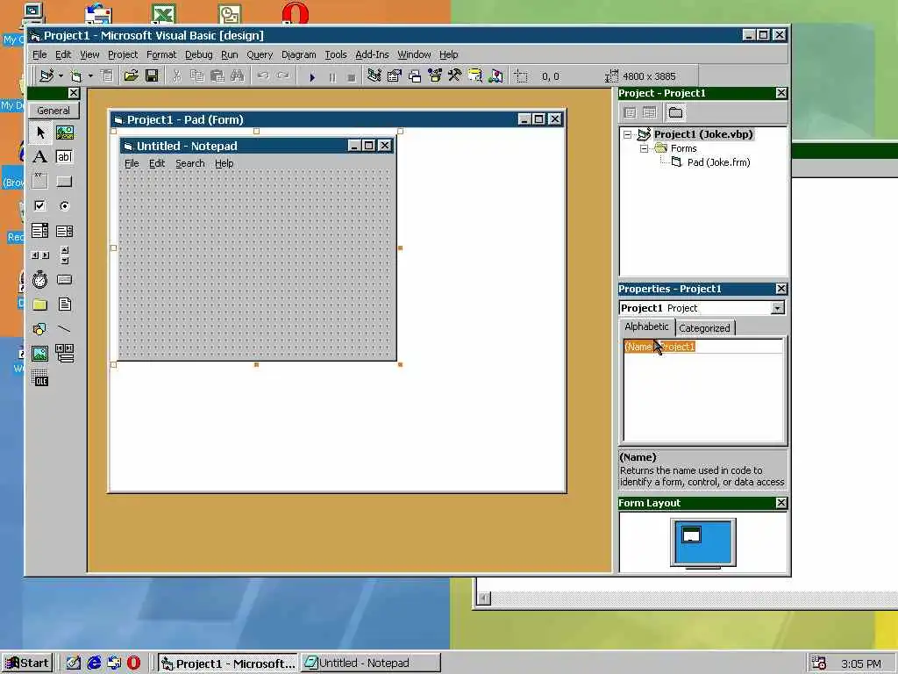Select Pad (Joke.frm) in the project tree
Viewport: 898px width, 674px height.
click(718, 162)
